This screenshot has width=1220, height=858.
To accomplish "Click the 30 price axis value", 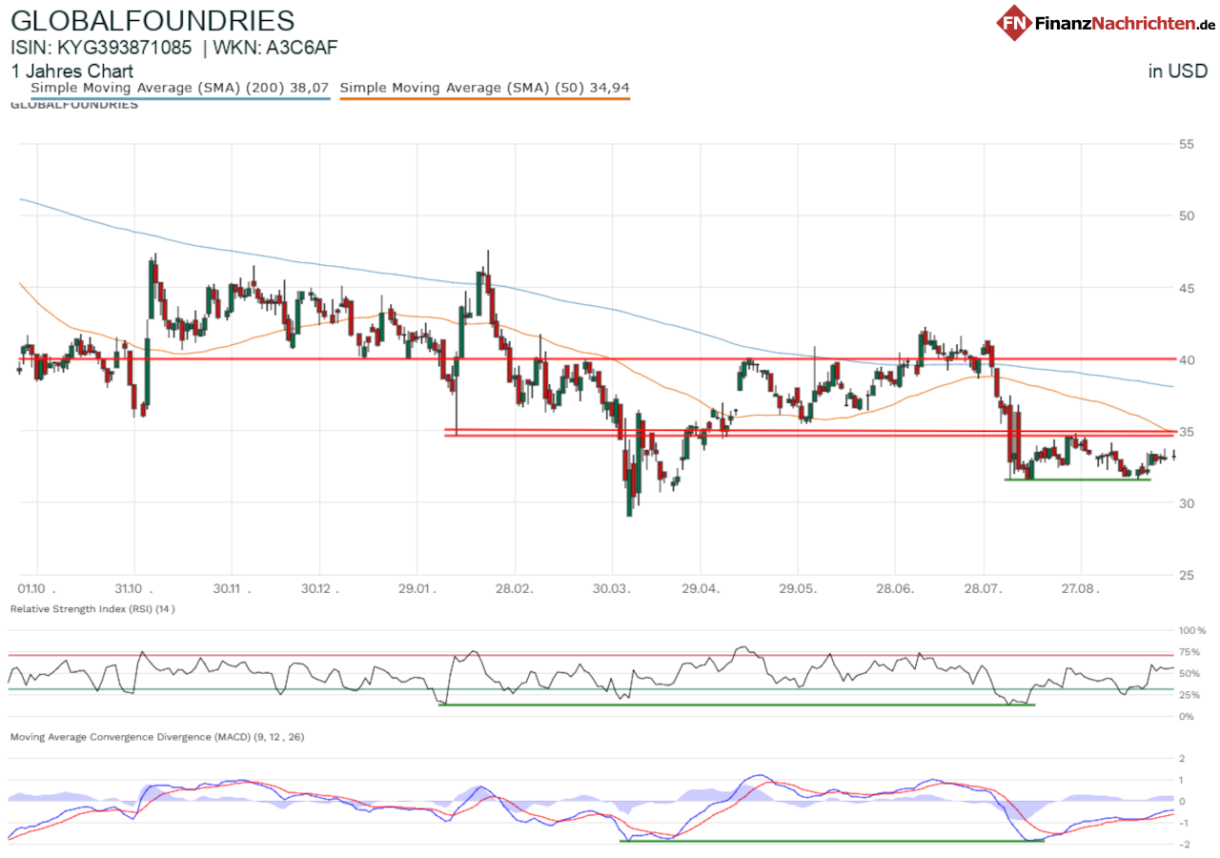I will pyautogui.click(x=1187, y=502).
